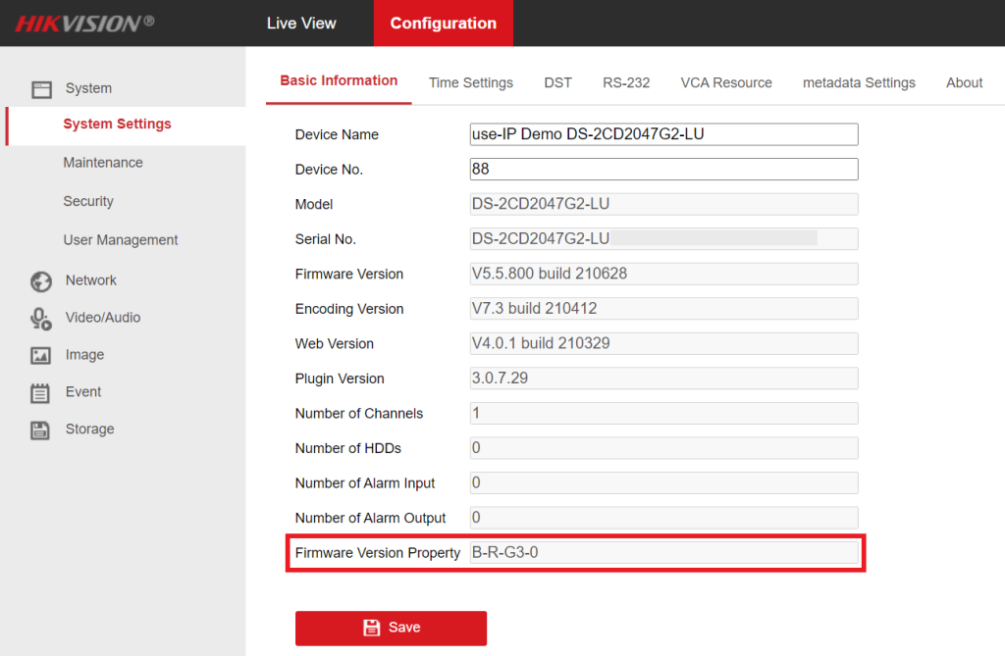Open the Maintenance section

click(x=101, y=162)
